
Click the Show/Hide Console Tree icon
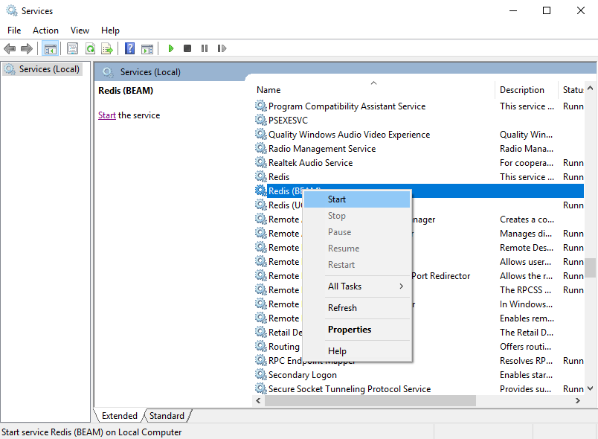click(x=51, y=48)
